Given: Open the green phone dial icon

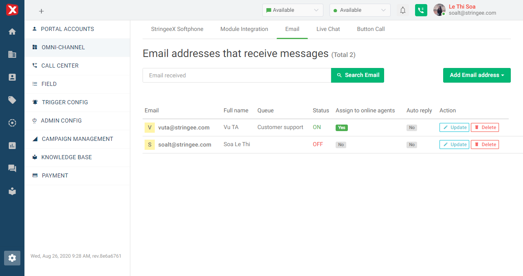Looking at the screenshot, I should [421, 10].
